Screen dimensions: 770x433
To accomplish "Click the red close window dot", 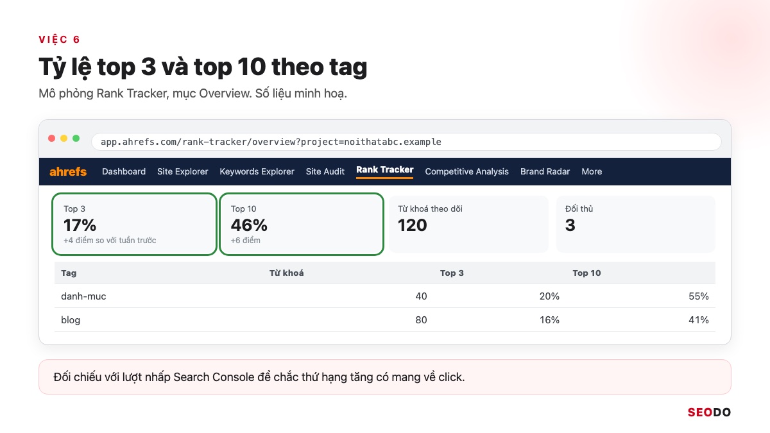I will [x=52, y=138].
